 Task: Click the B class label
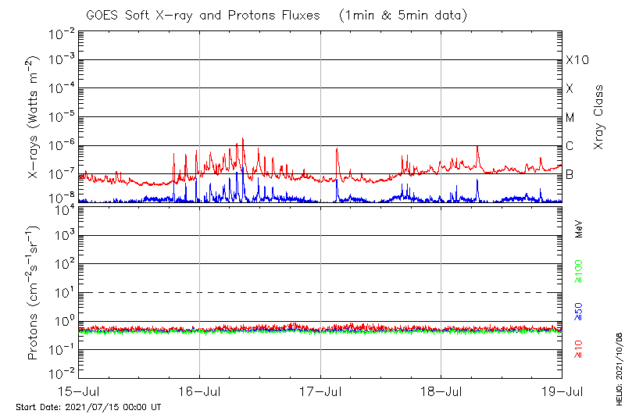tap(570, 174)
